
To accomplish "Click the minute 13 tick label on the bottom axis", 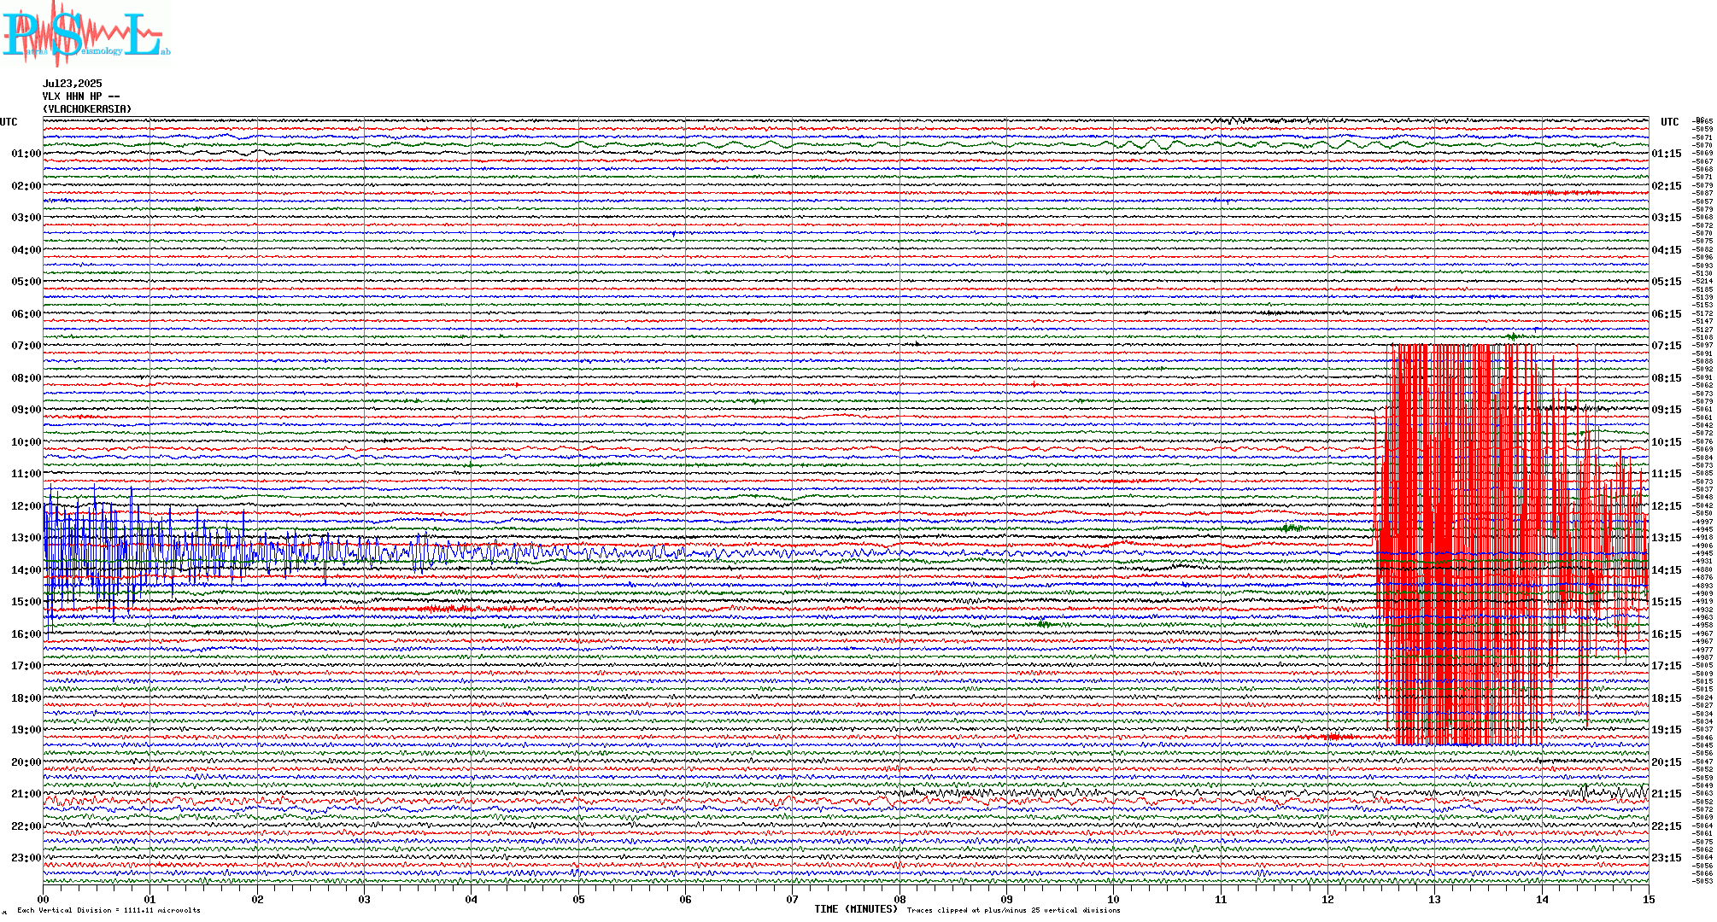I will pyautogui.click(x=1435, y=899).
